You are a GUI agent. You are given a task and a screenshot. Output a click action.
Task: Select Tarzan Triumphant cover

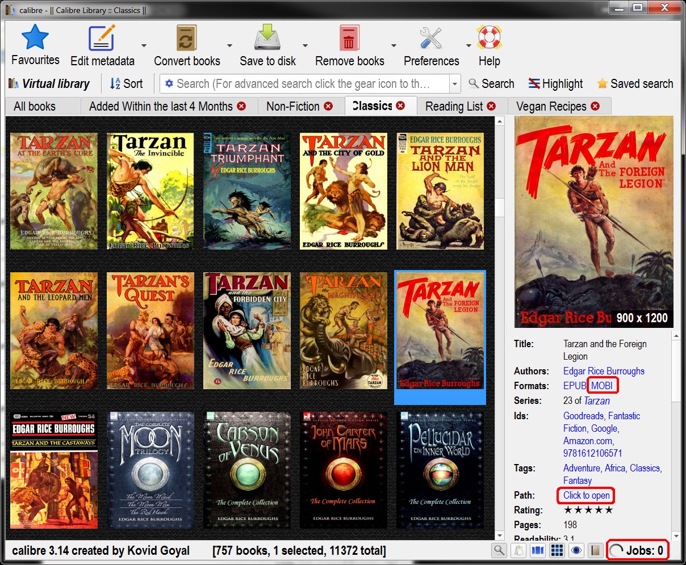coord(247,191)
